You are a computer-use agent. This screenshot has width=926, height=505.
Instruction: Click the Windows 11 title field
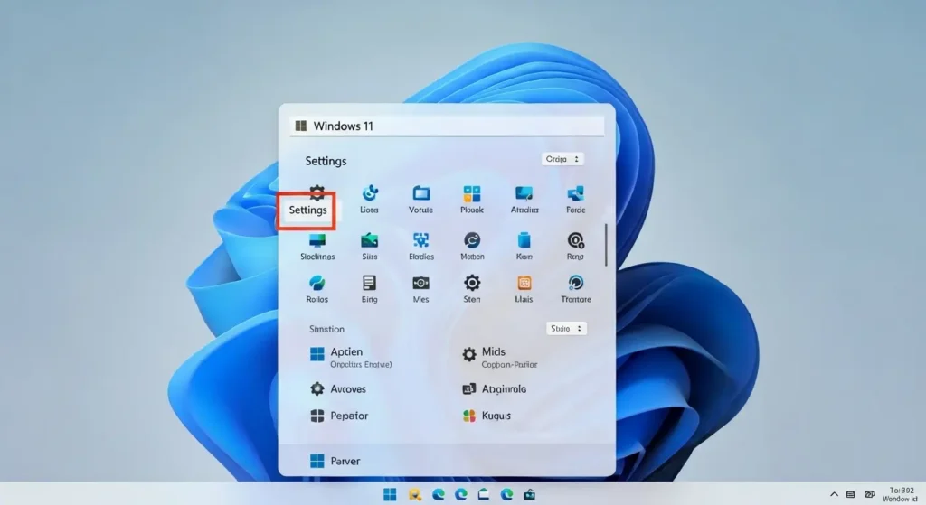(x=447, y=126)
